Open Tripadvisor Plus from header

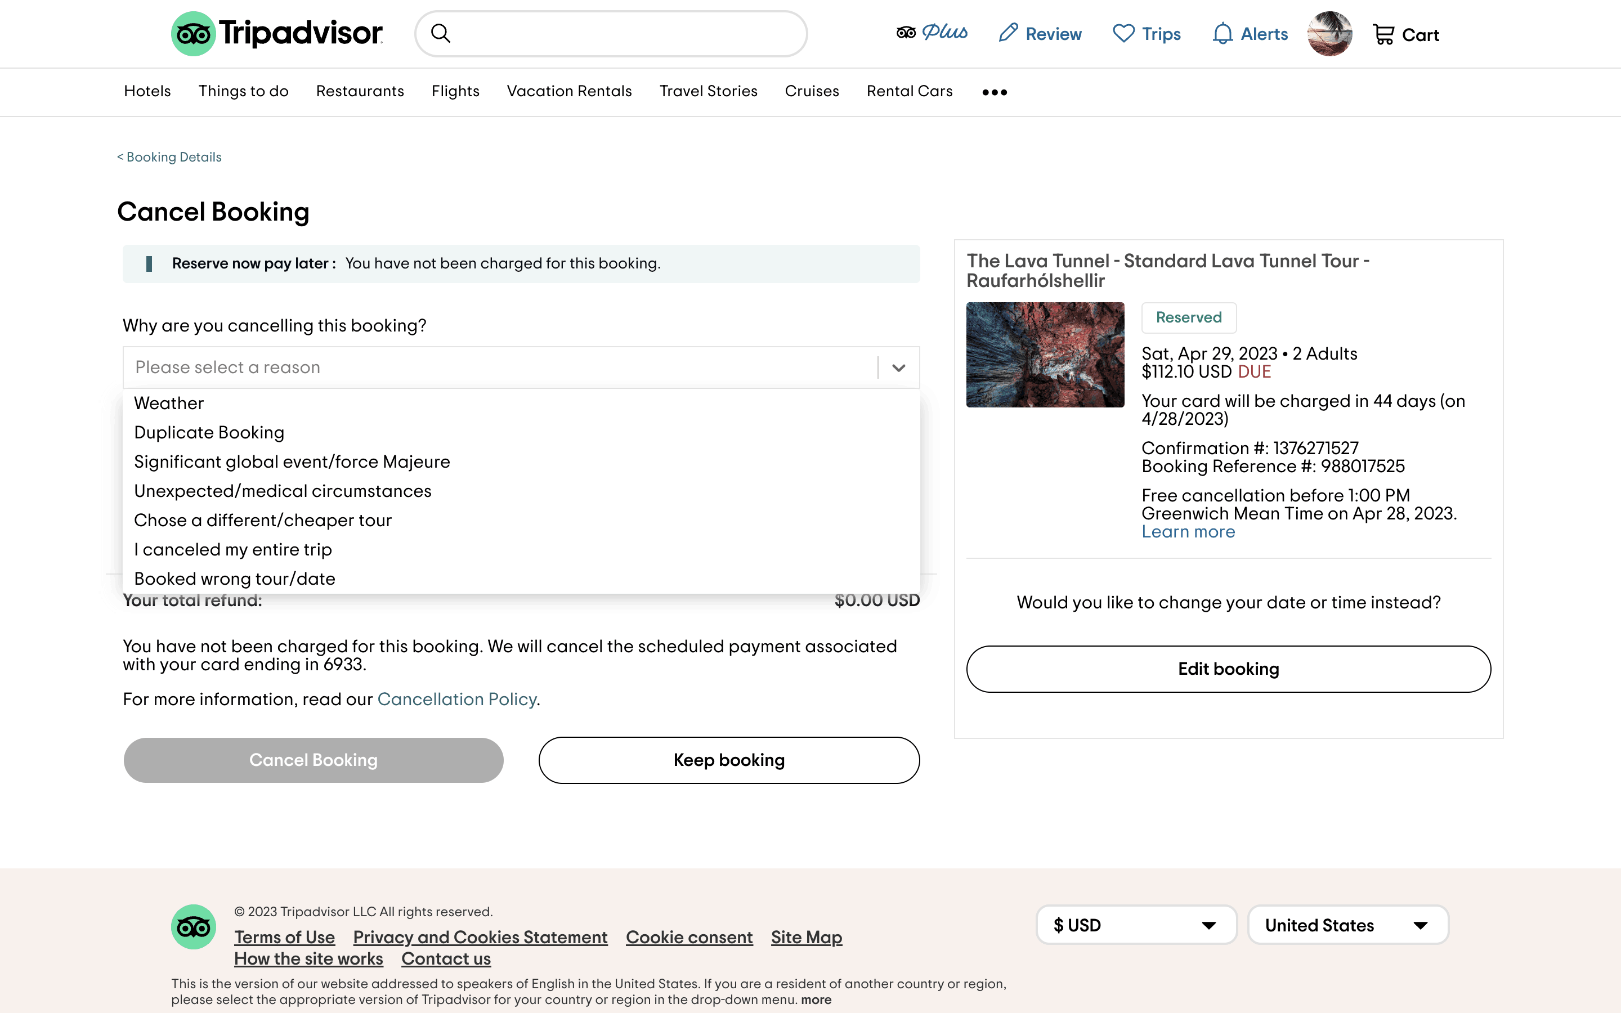click(932, 33)
